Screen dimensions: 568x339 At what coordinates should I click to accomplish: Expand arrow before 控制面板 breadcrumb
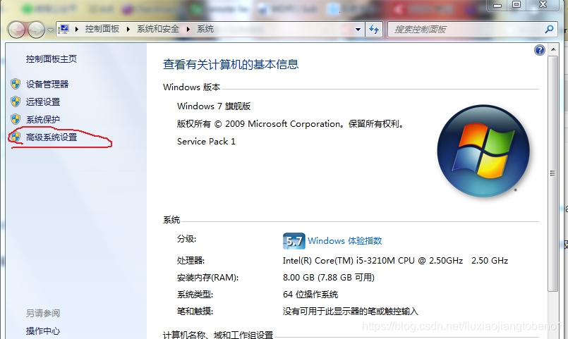pyautogui.click(x=77, y=30)
